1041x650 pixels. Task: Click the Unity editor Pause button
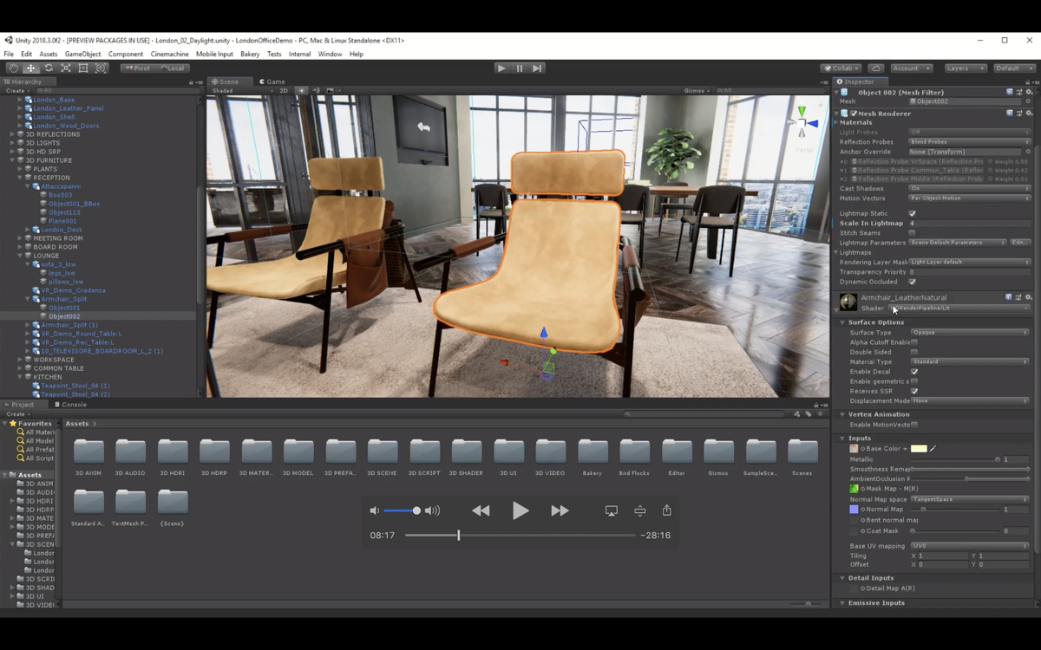click(x=520, y=68)
